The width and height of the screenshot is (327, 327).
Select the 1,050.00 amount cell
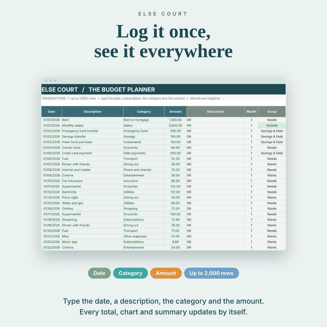tap(175, 120)
